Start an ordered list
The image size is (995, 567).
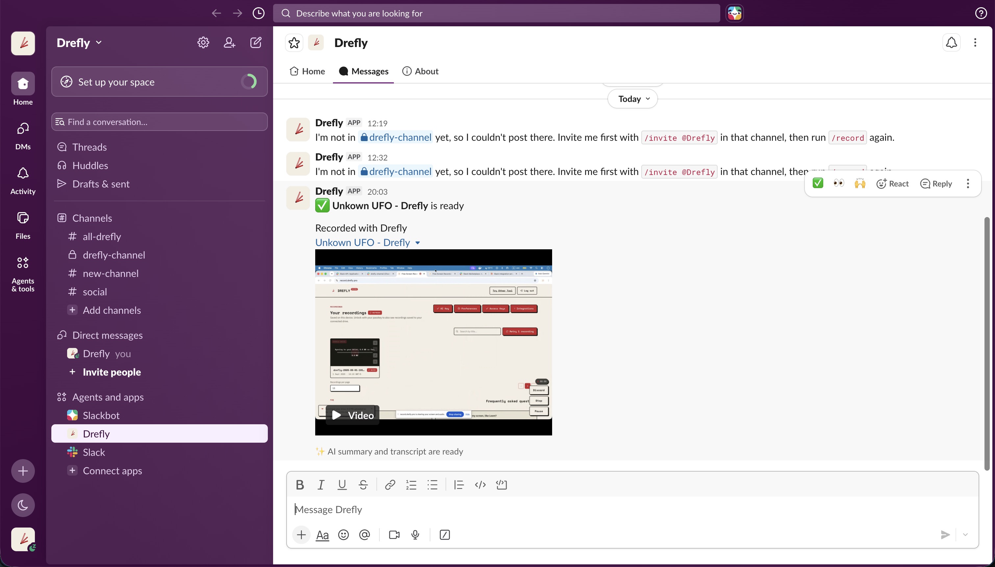[x=411, y=485]
